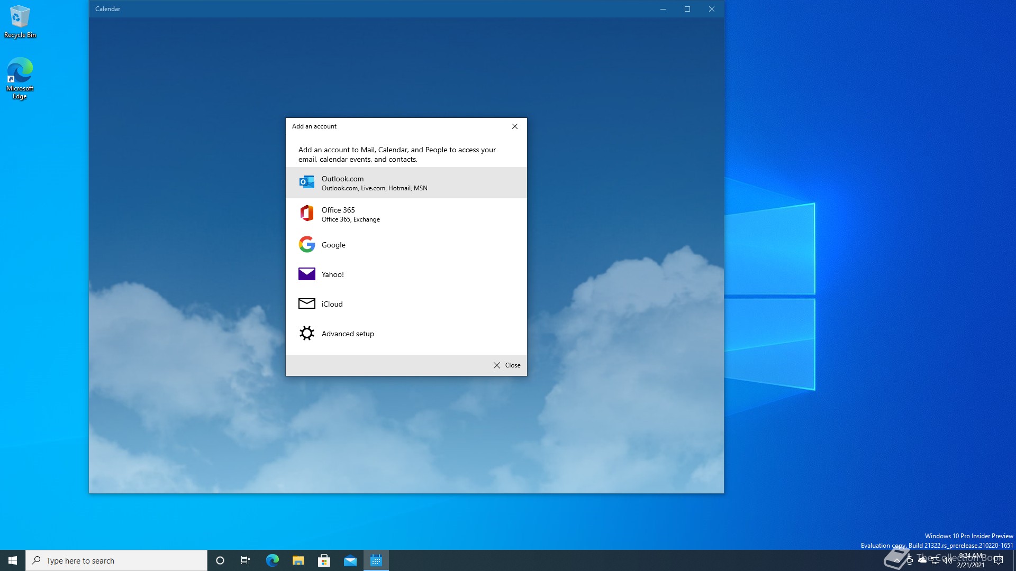Choose the Office 365 account icon

tap(307, 214)
